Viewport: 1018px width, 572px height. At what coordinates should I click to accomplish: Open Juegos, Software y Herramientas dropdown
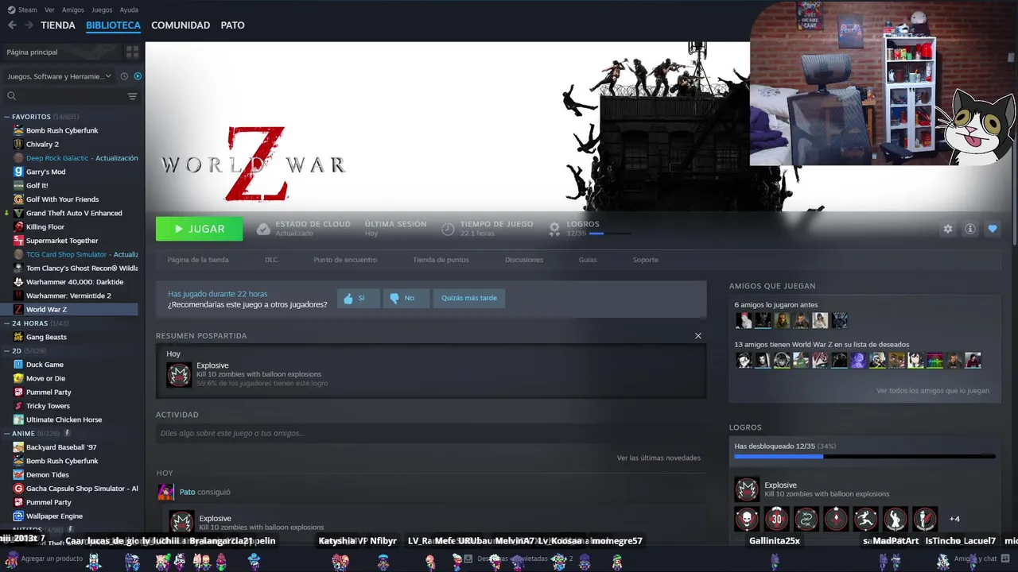pyautogui.click(x=60, y=76)
